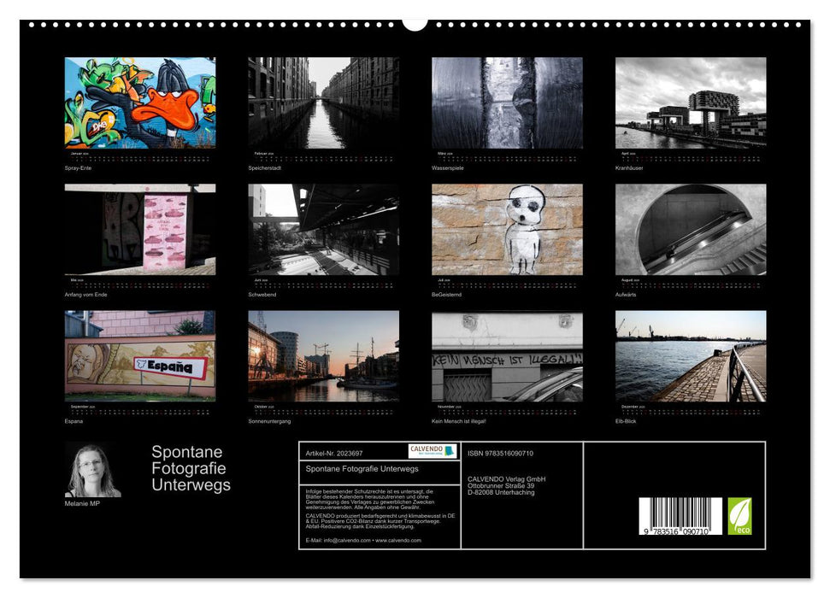Click the blue CALVENDO emblem square
Image resolution: width=830 pixels, height=598 pixels.
click(x=447, y=450)
